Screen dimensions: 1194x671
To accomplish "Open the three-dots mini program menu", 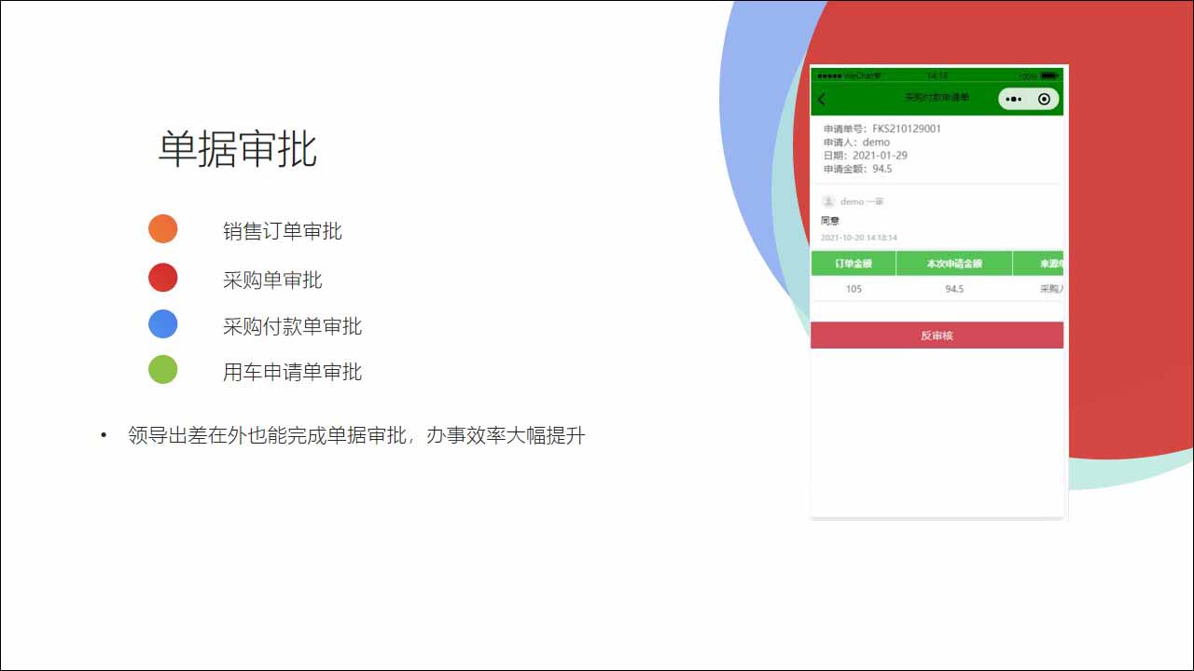I will tap(1015, 99).
